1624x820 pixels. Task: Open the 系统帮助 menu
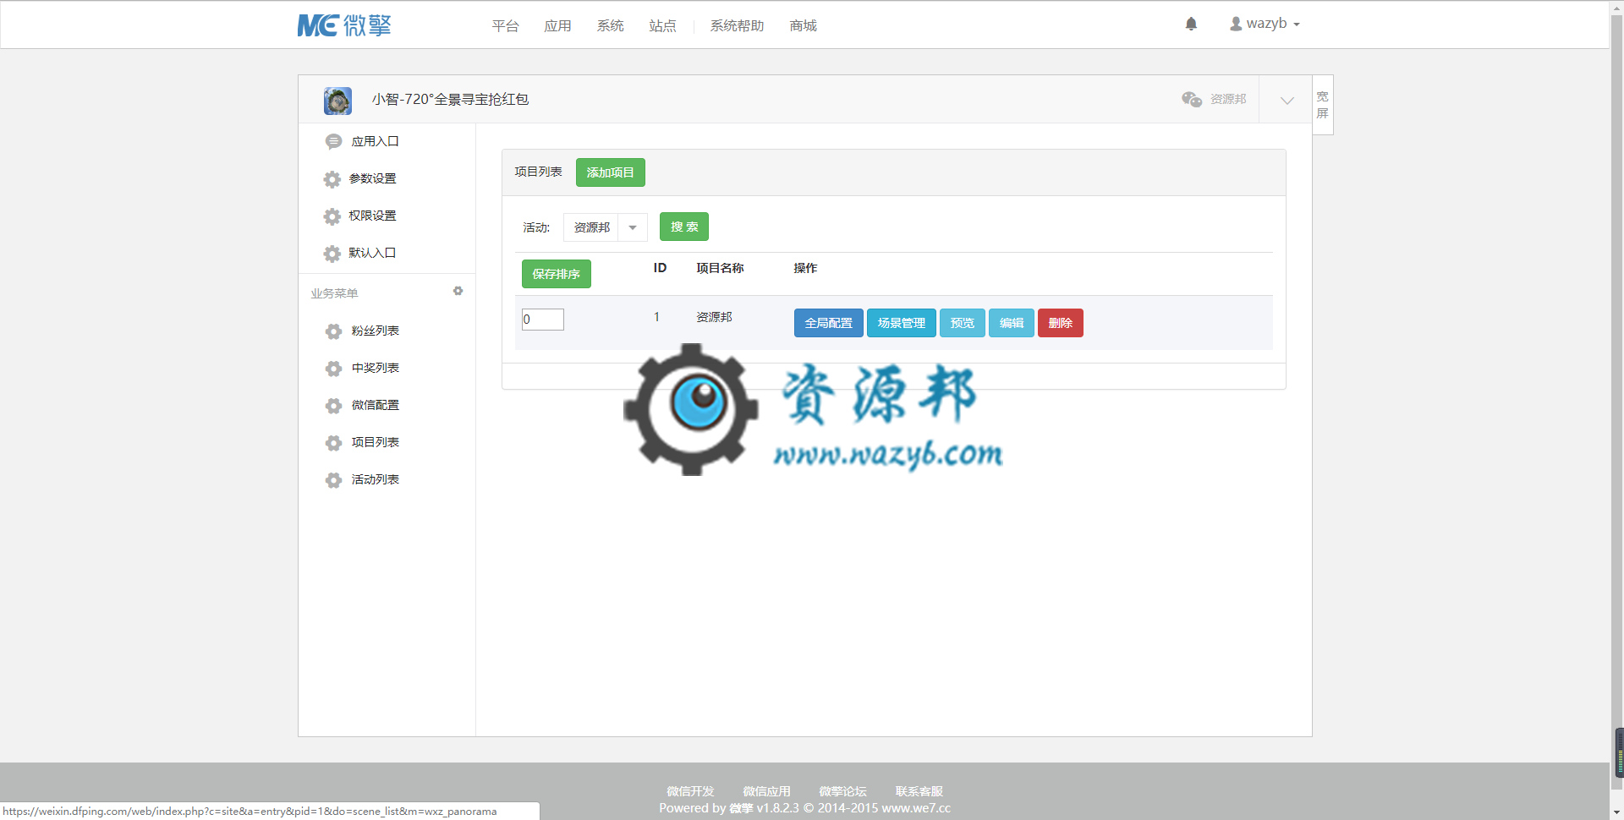737,26
